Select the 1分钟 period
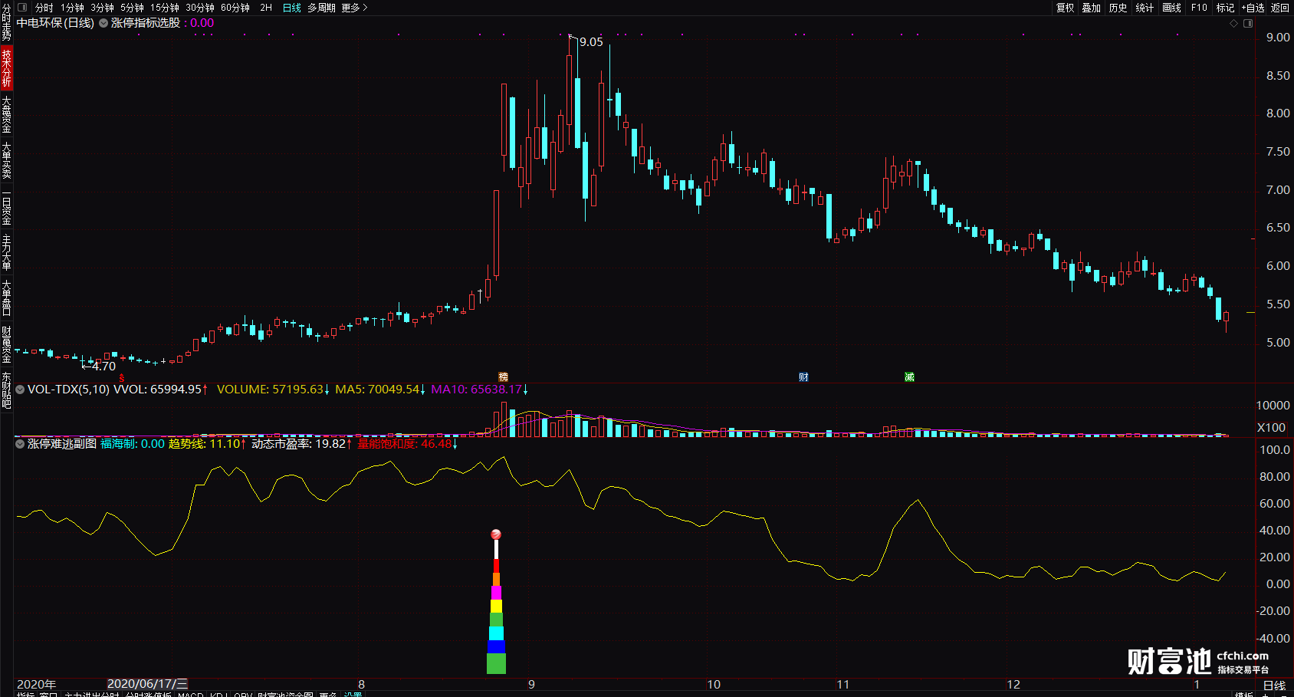1294x697 pixels. [73, 8]
